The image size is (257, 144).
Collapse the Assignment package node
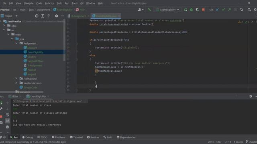coord(16,43)
